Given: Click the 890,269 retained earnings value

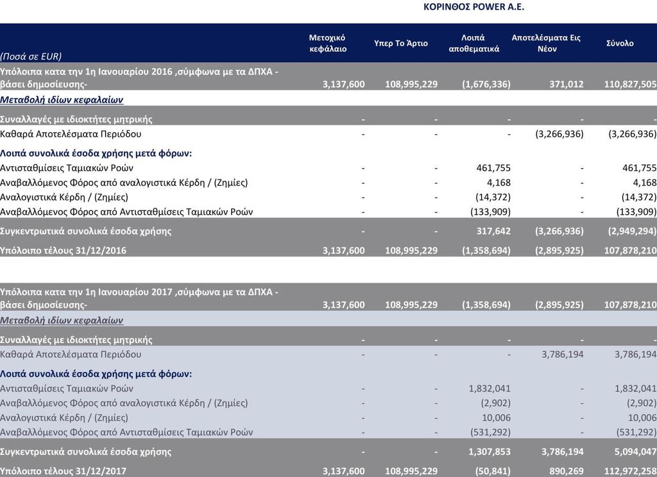Looking at the screenshot, I should pos(566,471).
